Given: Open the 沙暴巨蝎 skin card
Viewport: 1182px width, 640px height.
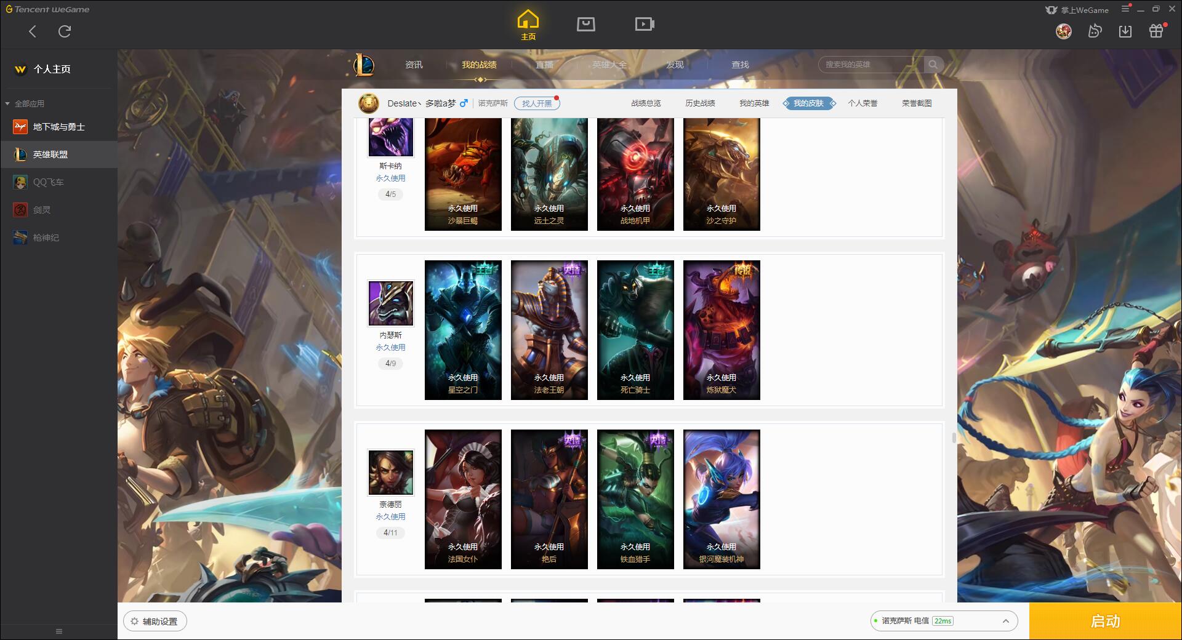Looking at the screenshot, I should (463, 174).
